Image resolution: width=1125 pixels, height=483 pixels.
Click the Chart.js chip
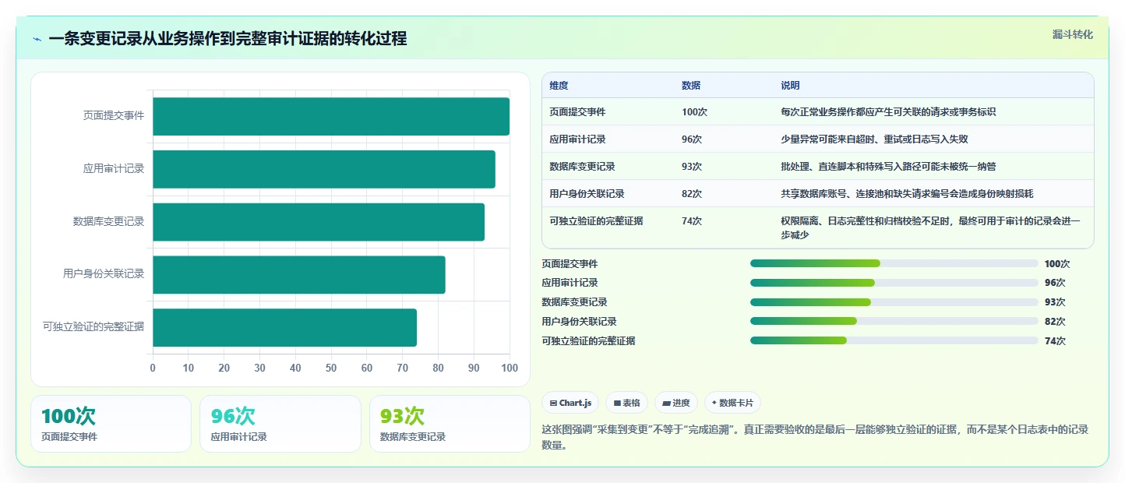point(570,403)
